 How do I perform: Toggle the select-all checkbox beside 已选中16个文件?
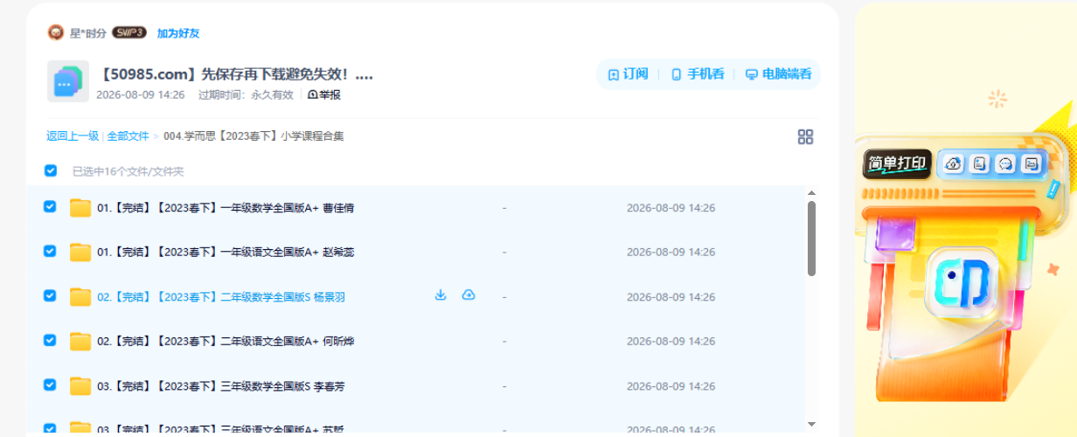coord(51,170)
